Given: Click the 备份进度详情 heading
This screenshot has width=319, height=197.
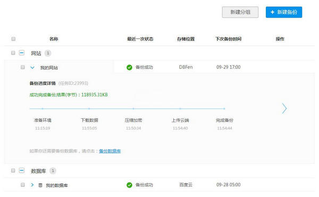Looking at the screenshot, I should point(43,83).
